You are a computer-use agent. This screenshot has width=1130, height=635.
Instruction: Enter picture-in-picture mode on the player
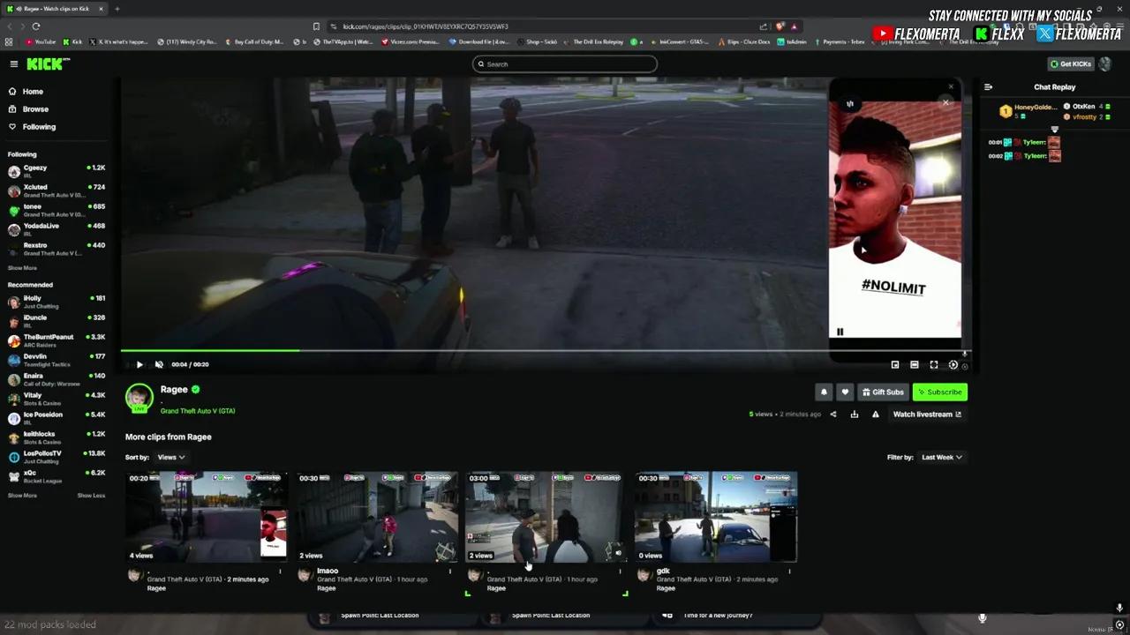click(894, 364)
